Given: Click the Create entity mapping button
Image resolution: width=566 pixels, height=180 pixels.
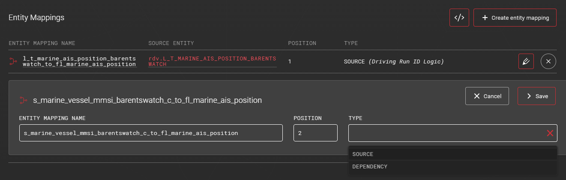Looking at the screenshot, I should tap(515, 18).
